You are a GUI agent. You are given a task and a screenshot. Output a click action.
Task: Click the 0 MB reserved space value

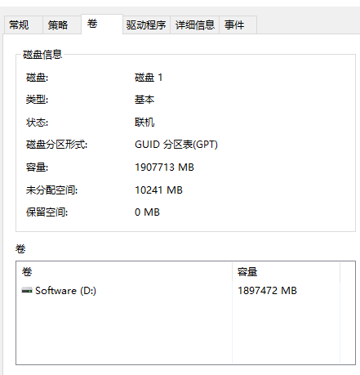click(x=147, y=212)
